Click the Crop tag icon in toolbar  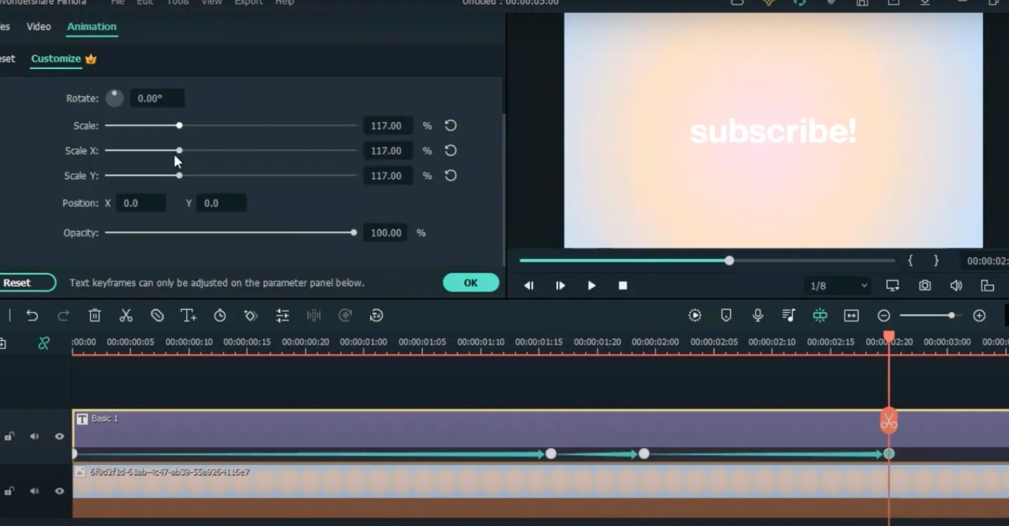tap(157, 315)
